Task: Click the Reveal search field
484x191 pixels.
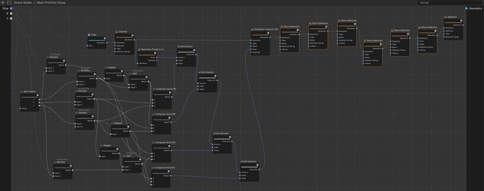Action: 449,3
